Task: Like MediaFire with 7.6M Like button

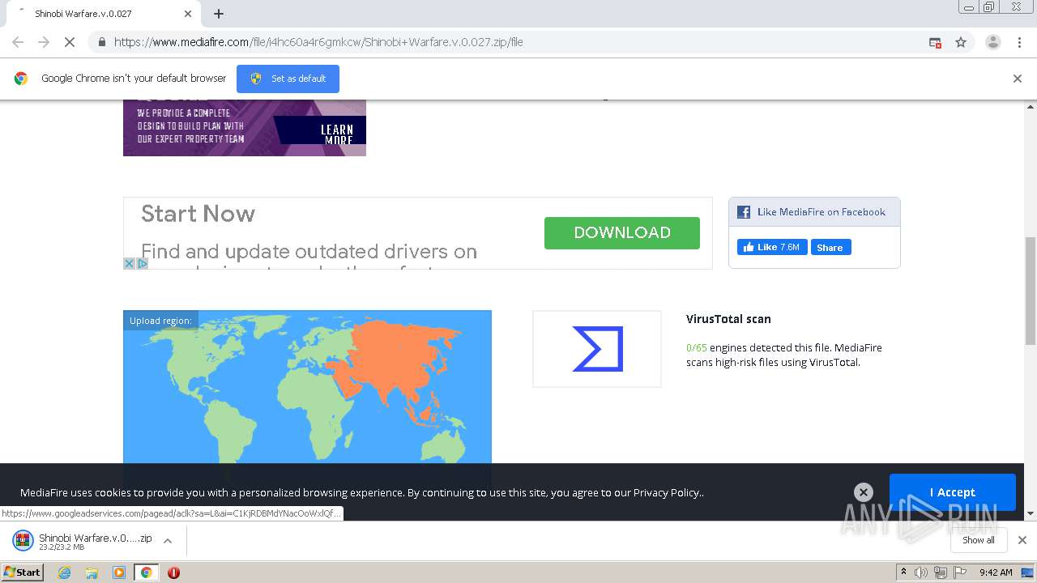Action: 771,247
